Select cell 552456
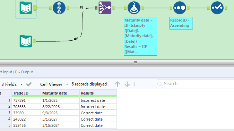Image resolution: width=234 pixels, height=131 pixels. 26,125
